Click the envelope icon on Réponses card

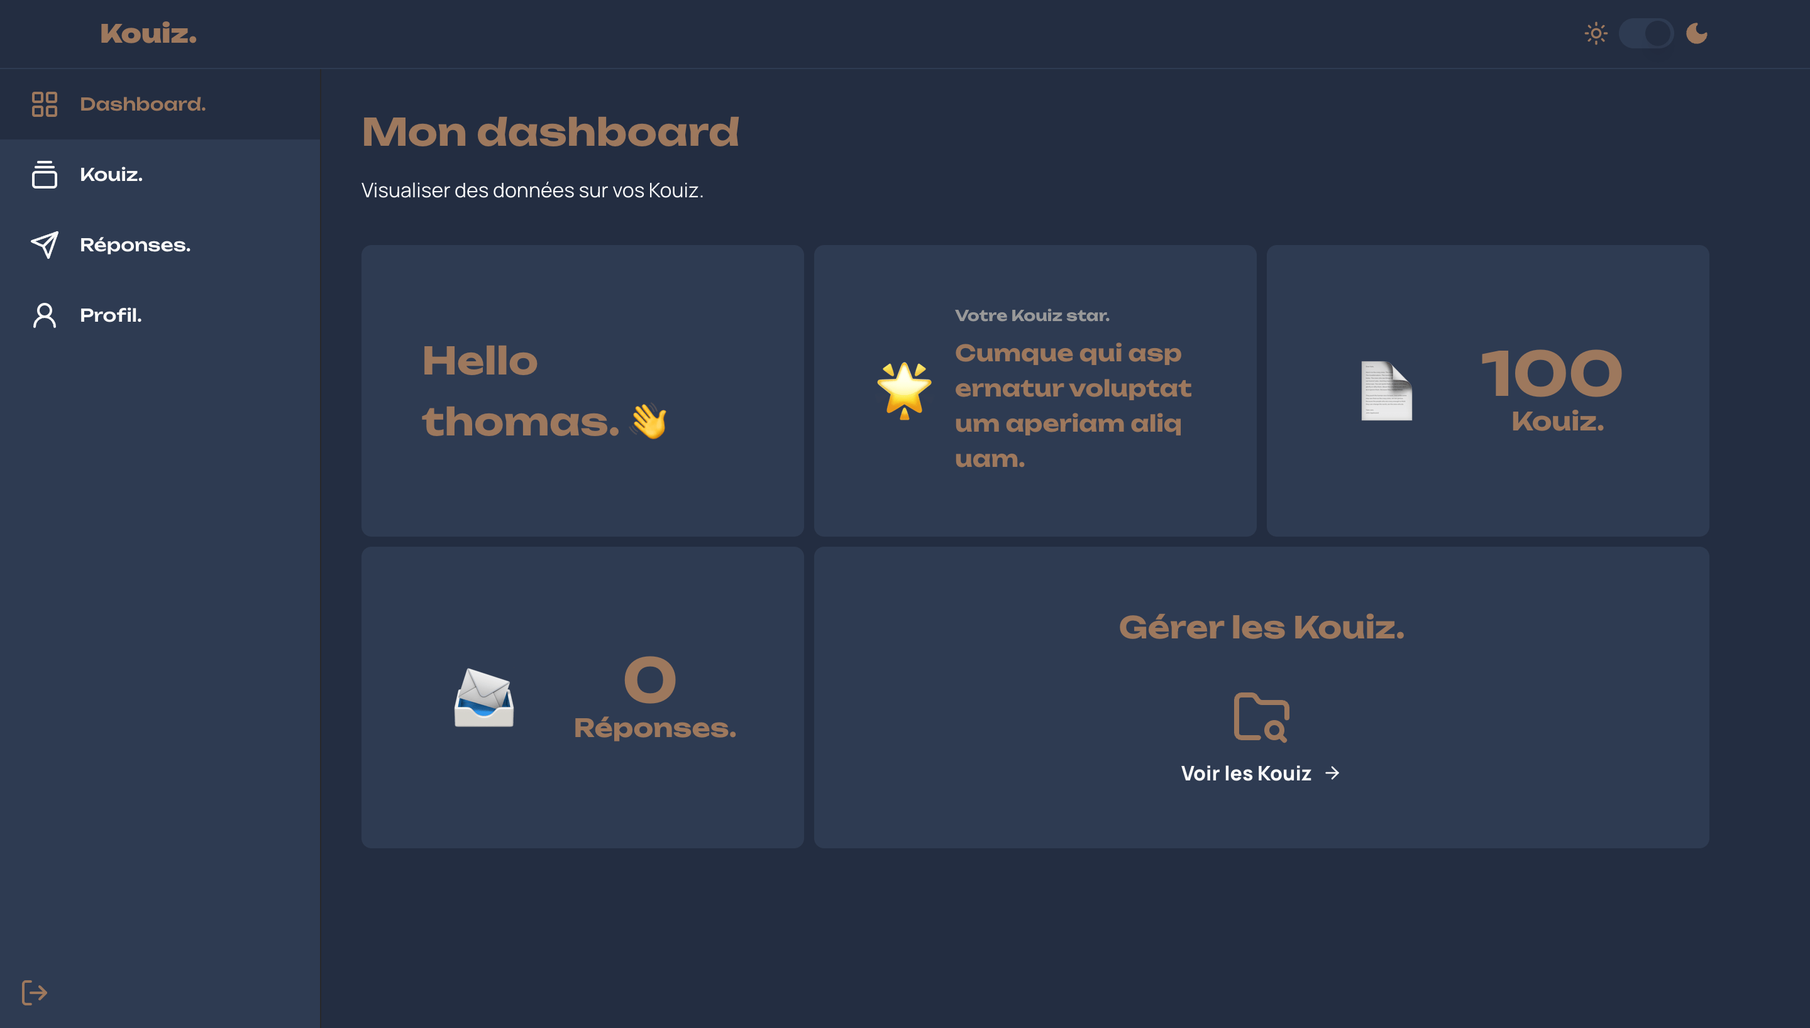coord(485,700)
